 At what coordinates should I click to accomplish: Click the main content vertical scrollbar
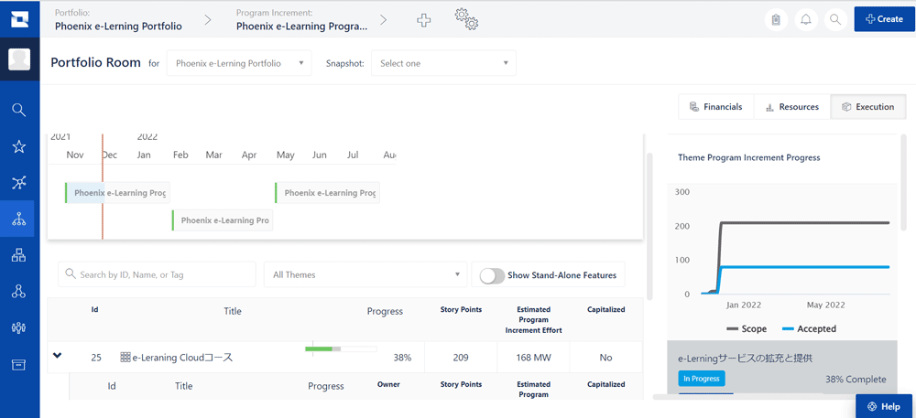tap(649, 228)
